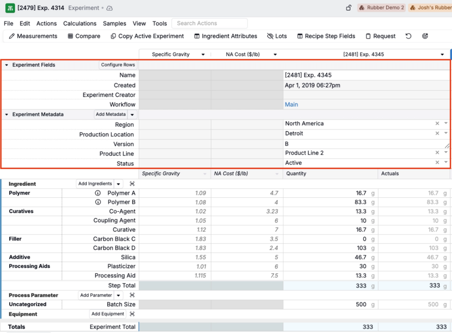Click the undo arrow icon
The width and height of the screenshot is (452, 333).
[x=408, y=36]
